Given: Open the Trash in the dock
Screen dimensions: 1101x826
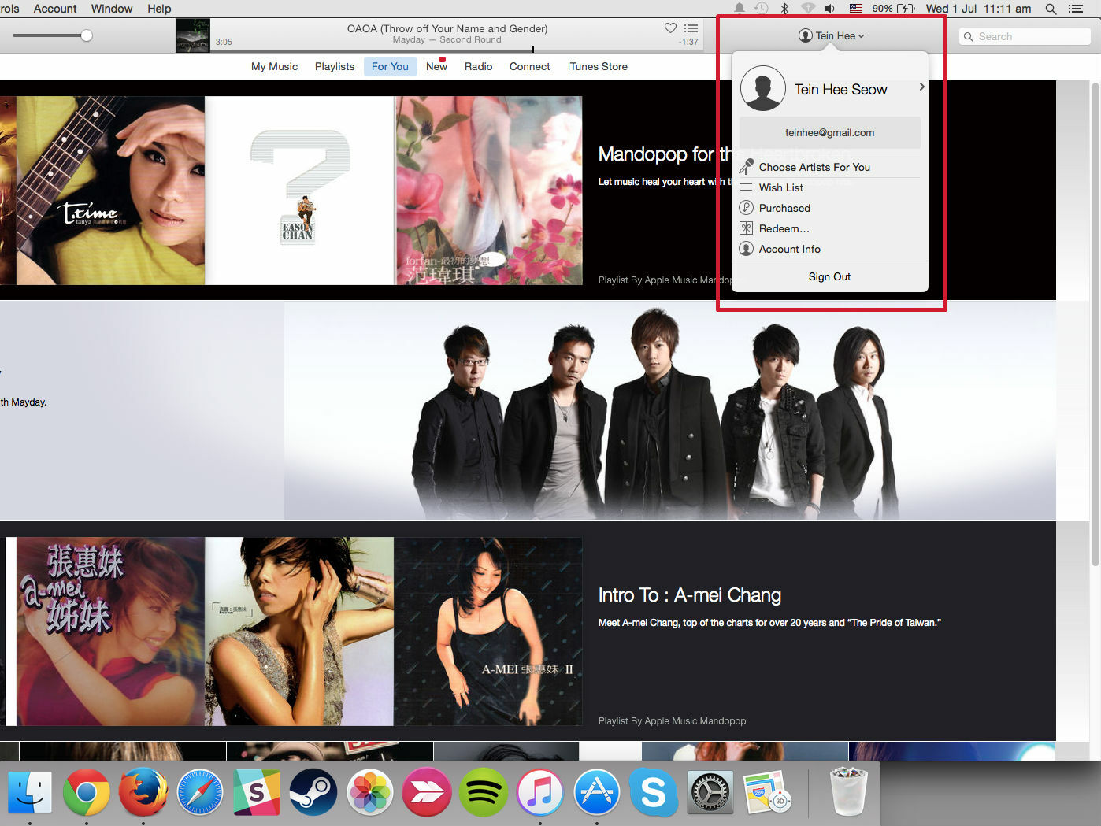Looking at the screenshot, I should pyautogui.click(x=848, y=792).
